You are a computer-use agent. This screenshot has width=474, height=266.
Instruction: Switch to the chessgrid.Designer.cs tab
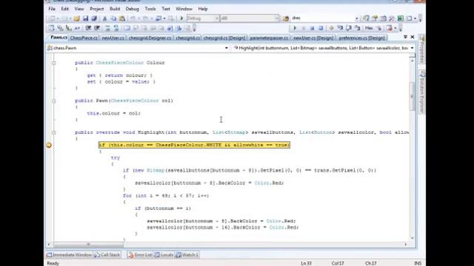[150, 38]
